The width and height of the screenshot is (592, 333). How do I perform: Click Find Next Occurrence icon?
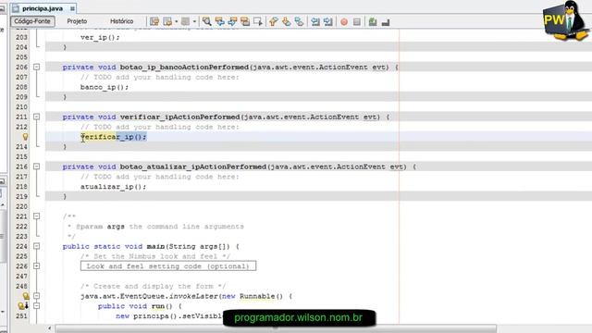coord(232,21)
